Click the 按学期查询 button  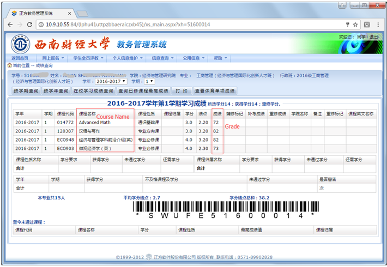[26, 90]
